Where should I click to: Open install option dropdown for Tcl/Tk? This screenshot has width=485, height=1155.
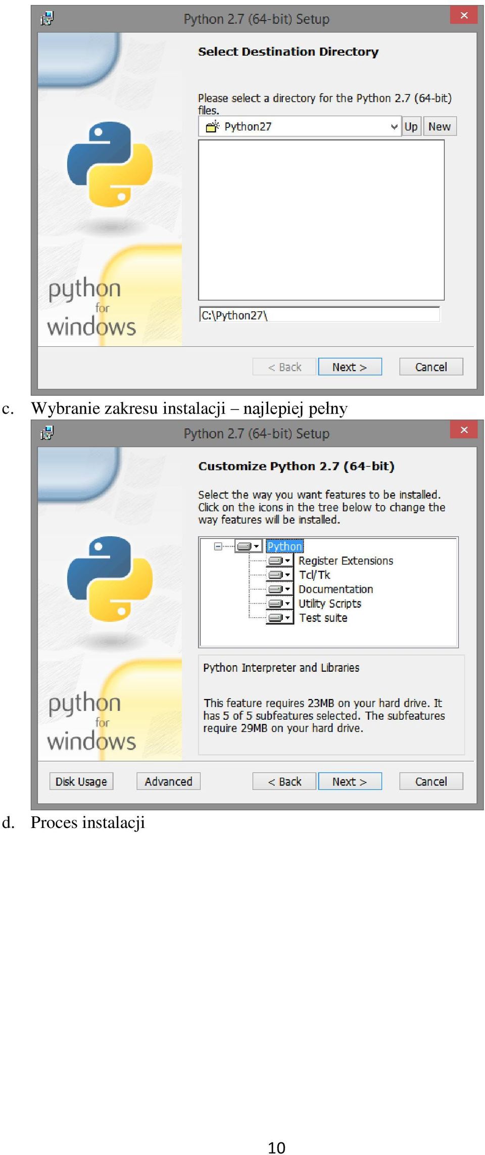(280, 575)
